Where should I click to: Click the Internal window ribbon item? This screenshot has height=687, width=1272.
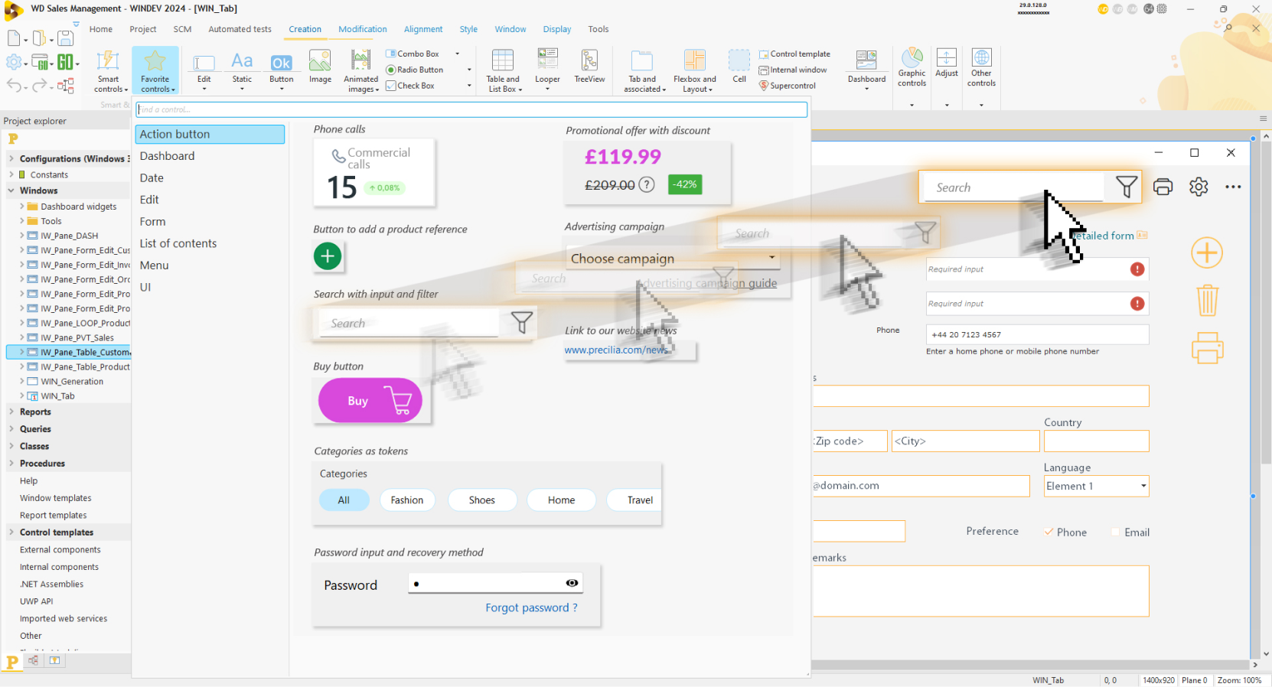click(x=793, y=70)
